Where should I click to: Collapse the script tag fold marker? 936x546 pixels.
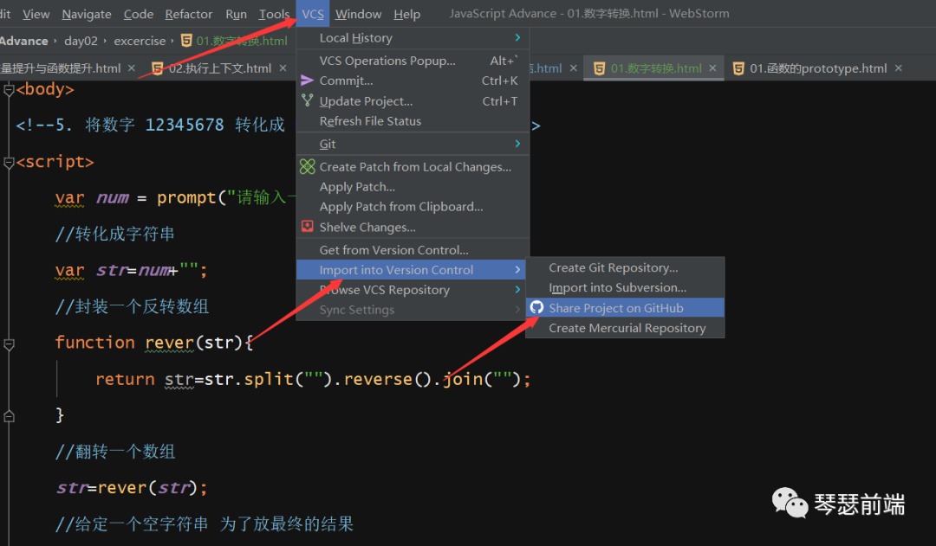coord(9,162)
